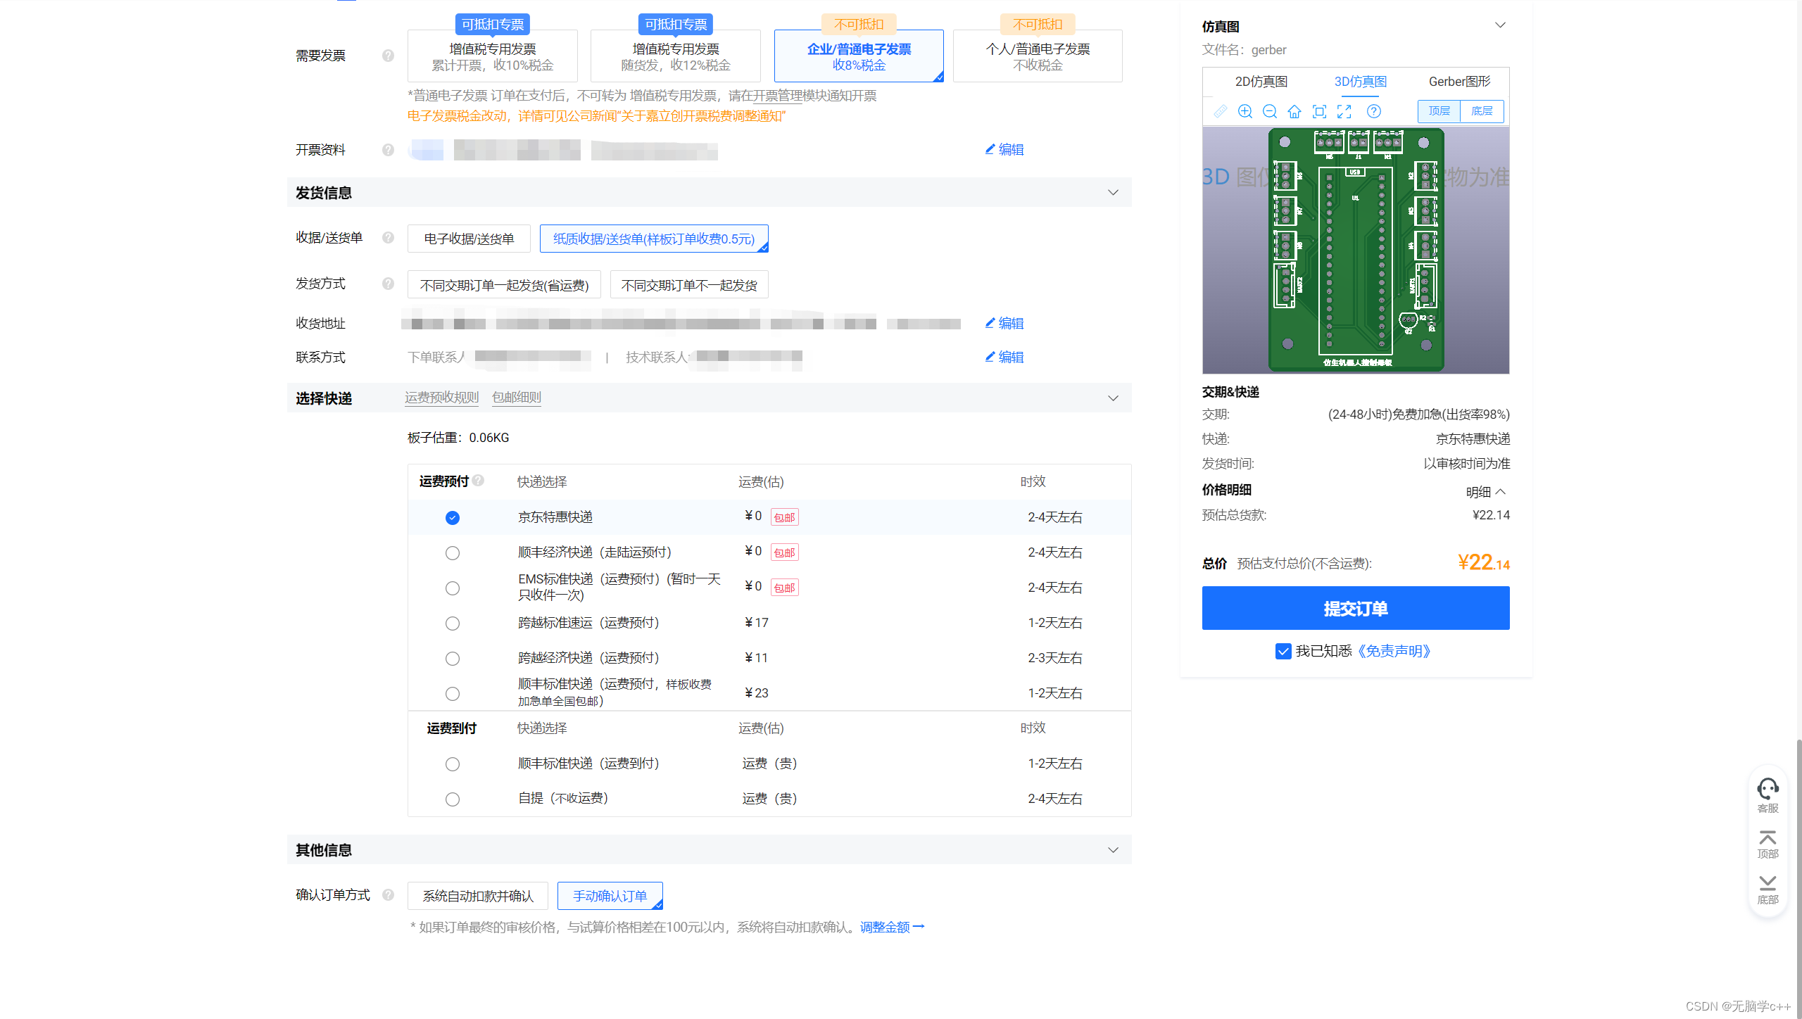Select 纸质收据/送货单 option

(654, 239)
